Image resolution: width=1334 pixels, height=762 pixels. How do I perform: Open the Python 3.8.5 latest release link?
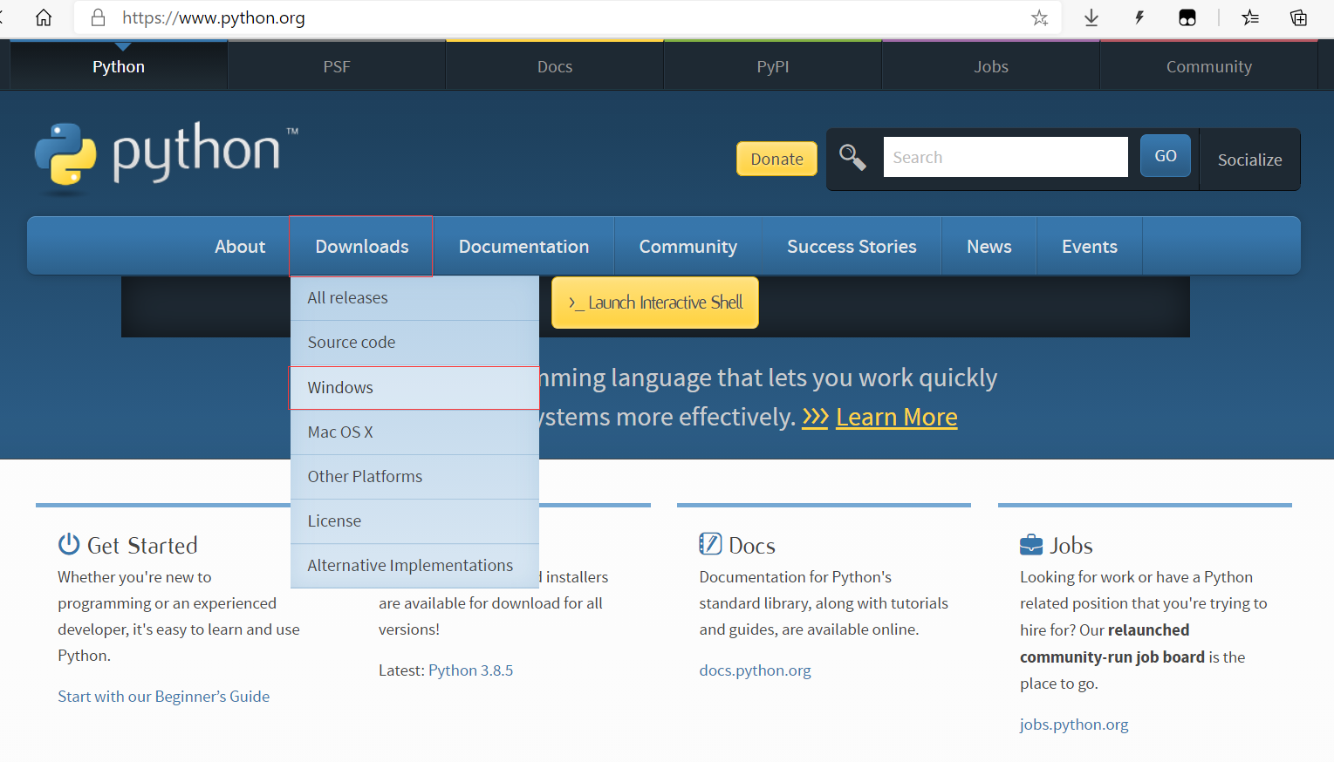(470, 670)
